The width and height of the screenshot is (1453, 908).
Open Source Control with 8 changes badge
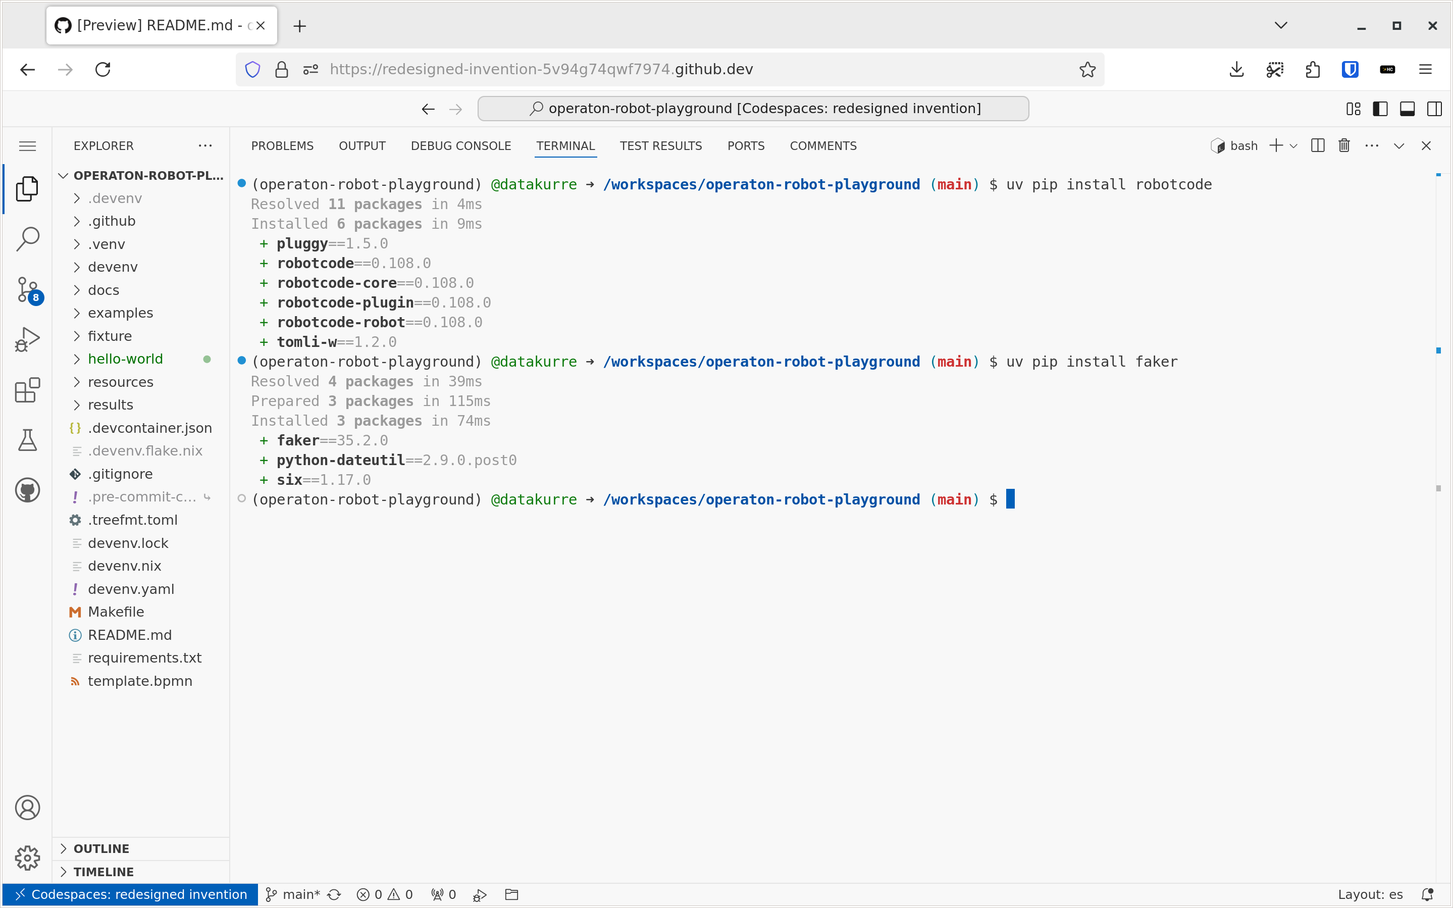click(x=28, y=290)
